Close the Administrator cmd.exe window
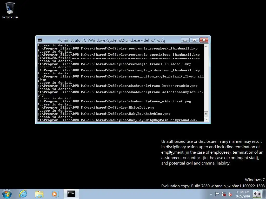Screen dimensions: 266x199 click(x=204, y=40)
